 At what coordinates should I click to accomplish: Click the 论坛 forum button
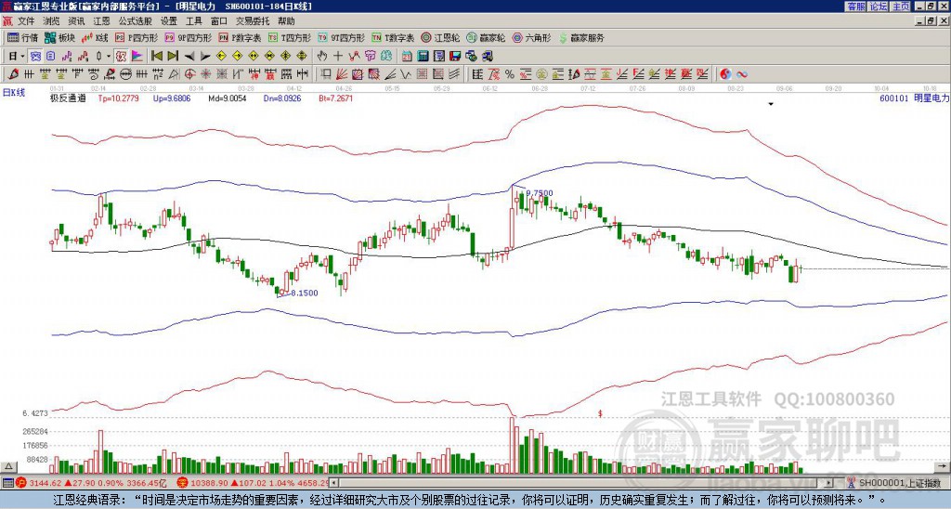click(x=878, y=7)
